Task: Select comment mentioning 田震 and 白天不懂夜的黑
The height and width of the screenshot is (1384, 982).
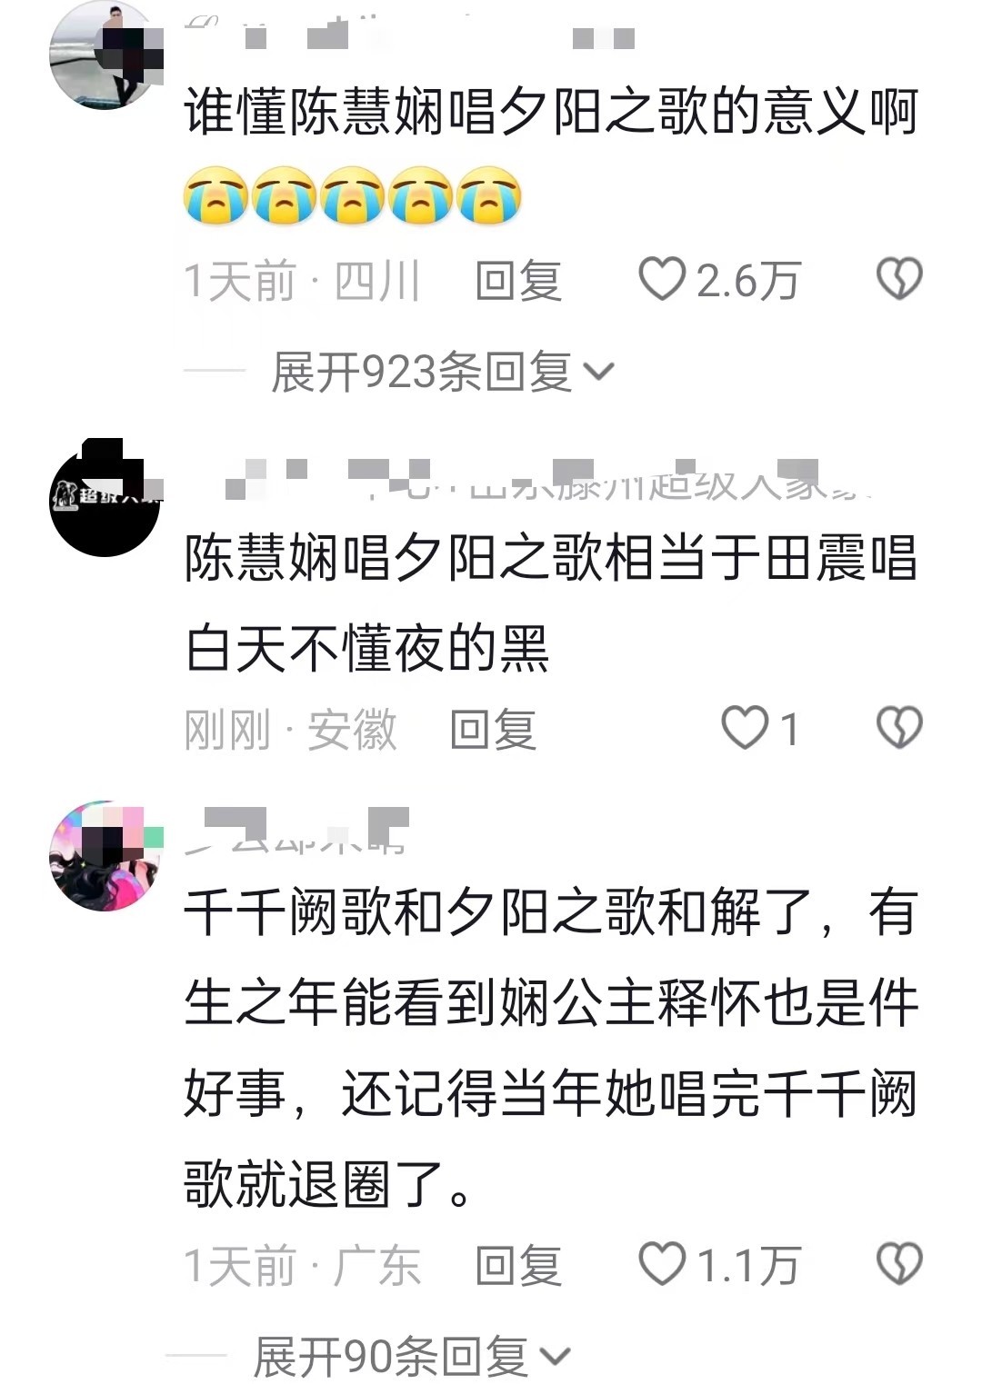Action: point(551,602)
